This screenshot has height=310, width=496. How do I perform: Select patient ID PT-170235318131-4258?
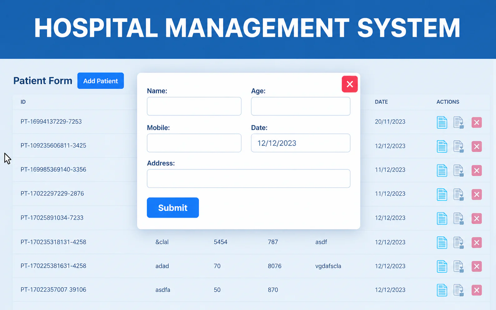click(x=53, y=242)
